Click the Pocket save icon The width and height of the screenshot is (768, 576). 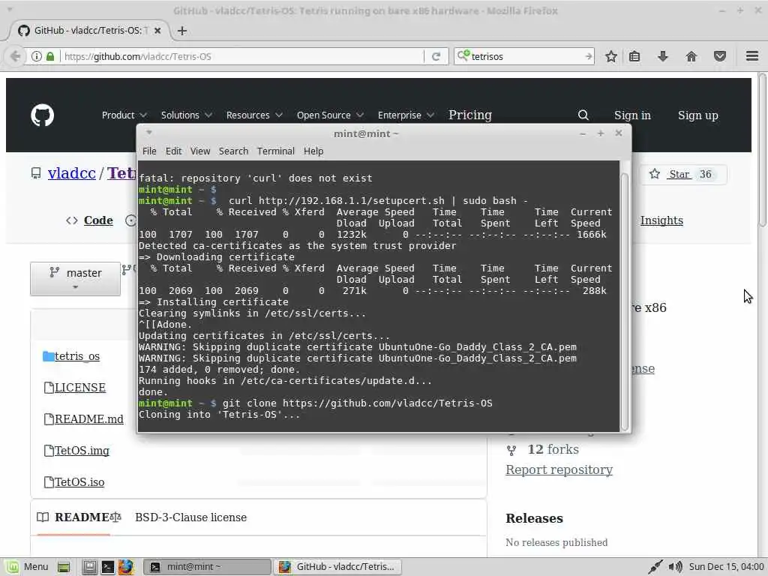[x=719, y=56]
